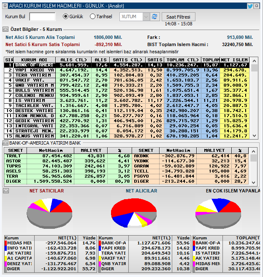Select the TERA YATIRIM row
Screen dimensions: 263x277
pyautogui.click(x=127, y=75)
